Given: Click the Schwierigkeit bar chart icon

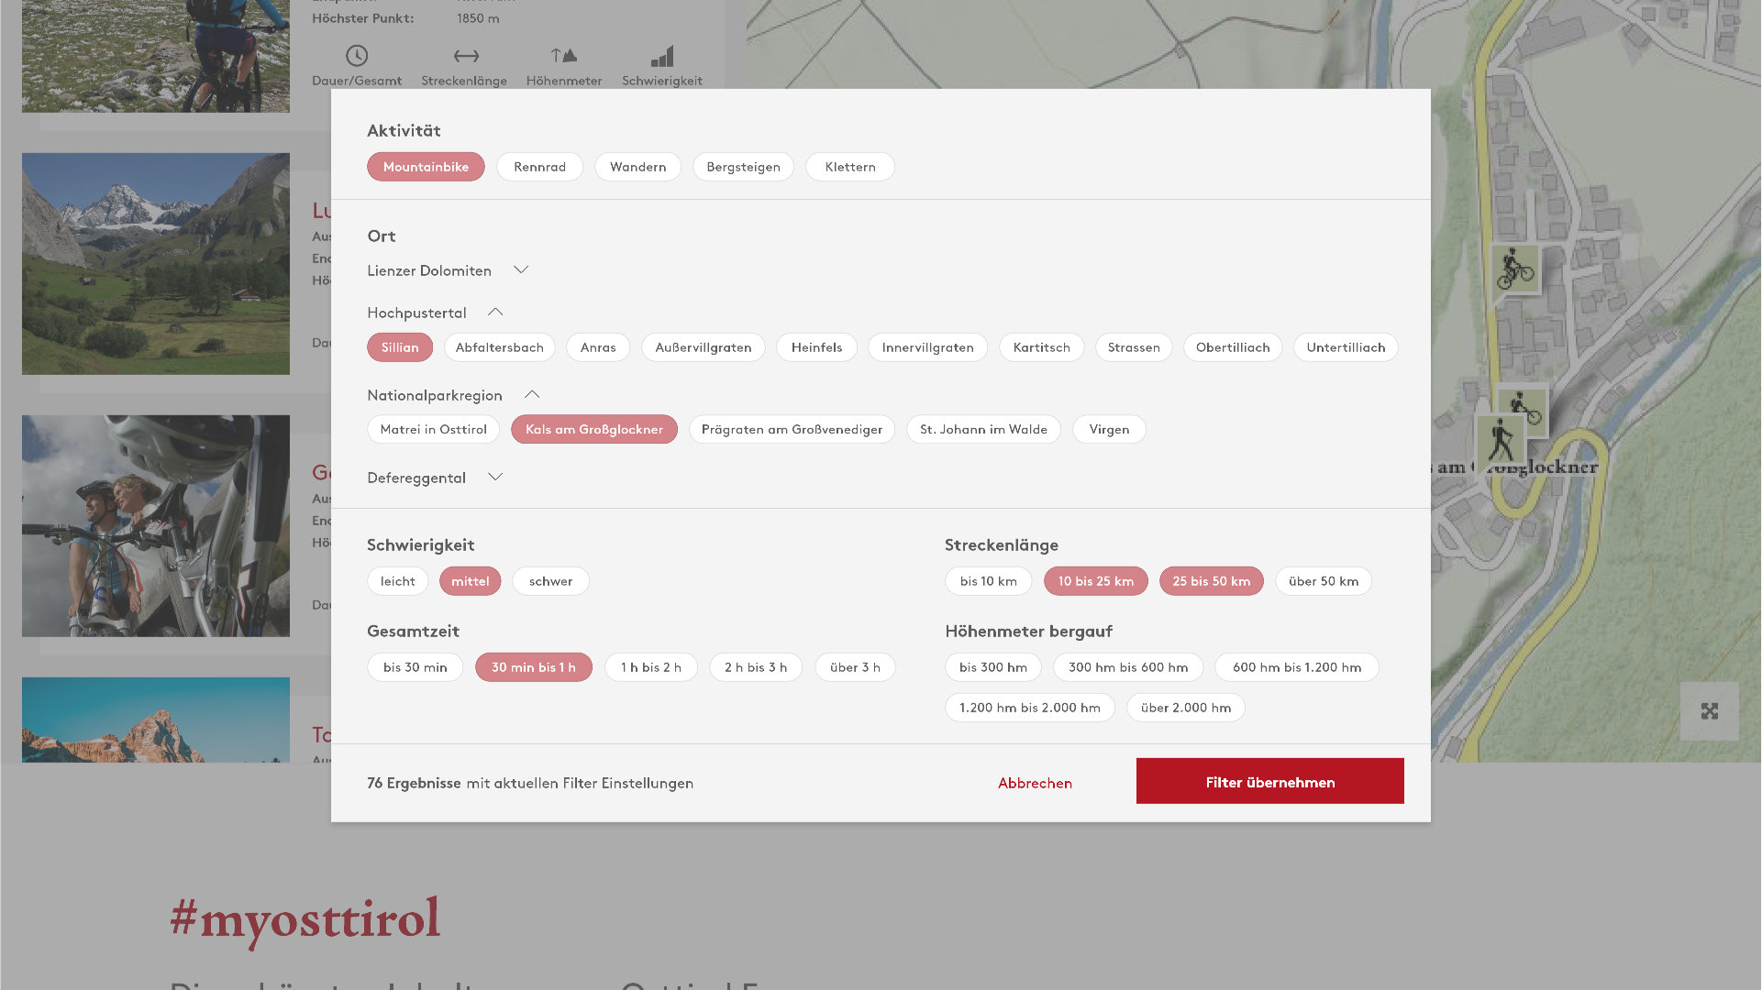Looking at the screenshot, I should pyautogui.click(x=662, y=56).
